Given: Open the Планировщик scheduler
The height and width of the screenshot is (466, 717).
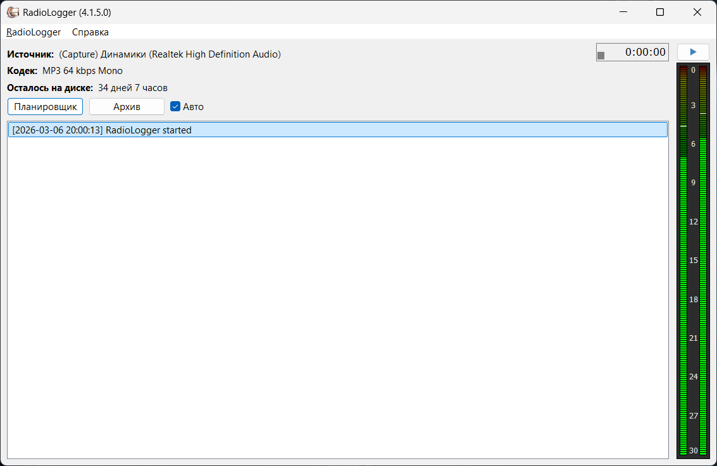Looking at the screenshot, I should click(x=46, y=106).
